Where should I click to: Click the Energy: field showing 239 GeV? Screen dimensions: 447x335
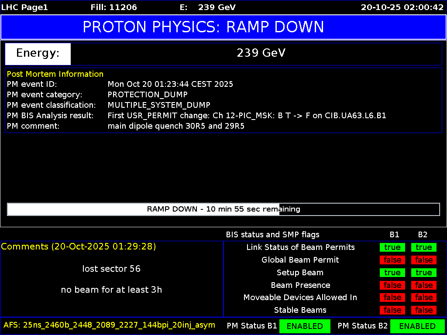pos(38,53)
